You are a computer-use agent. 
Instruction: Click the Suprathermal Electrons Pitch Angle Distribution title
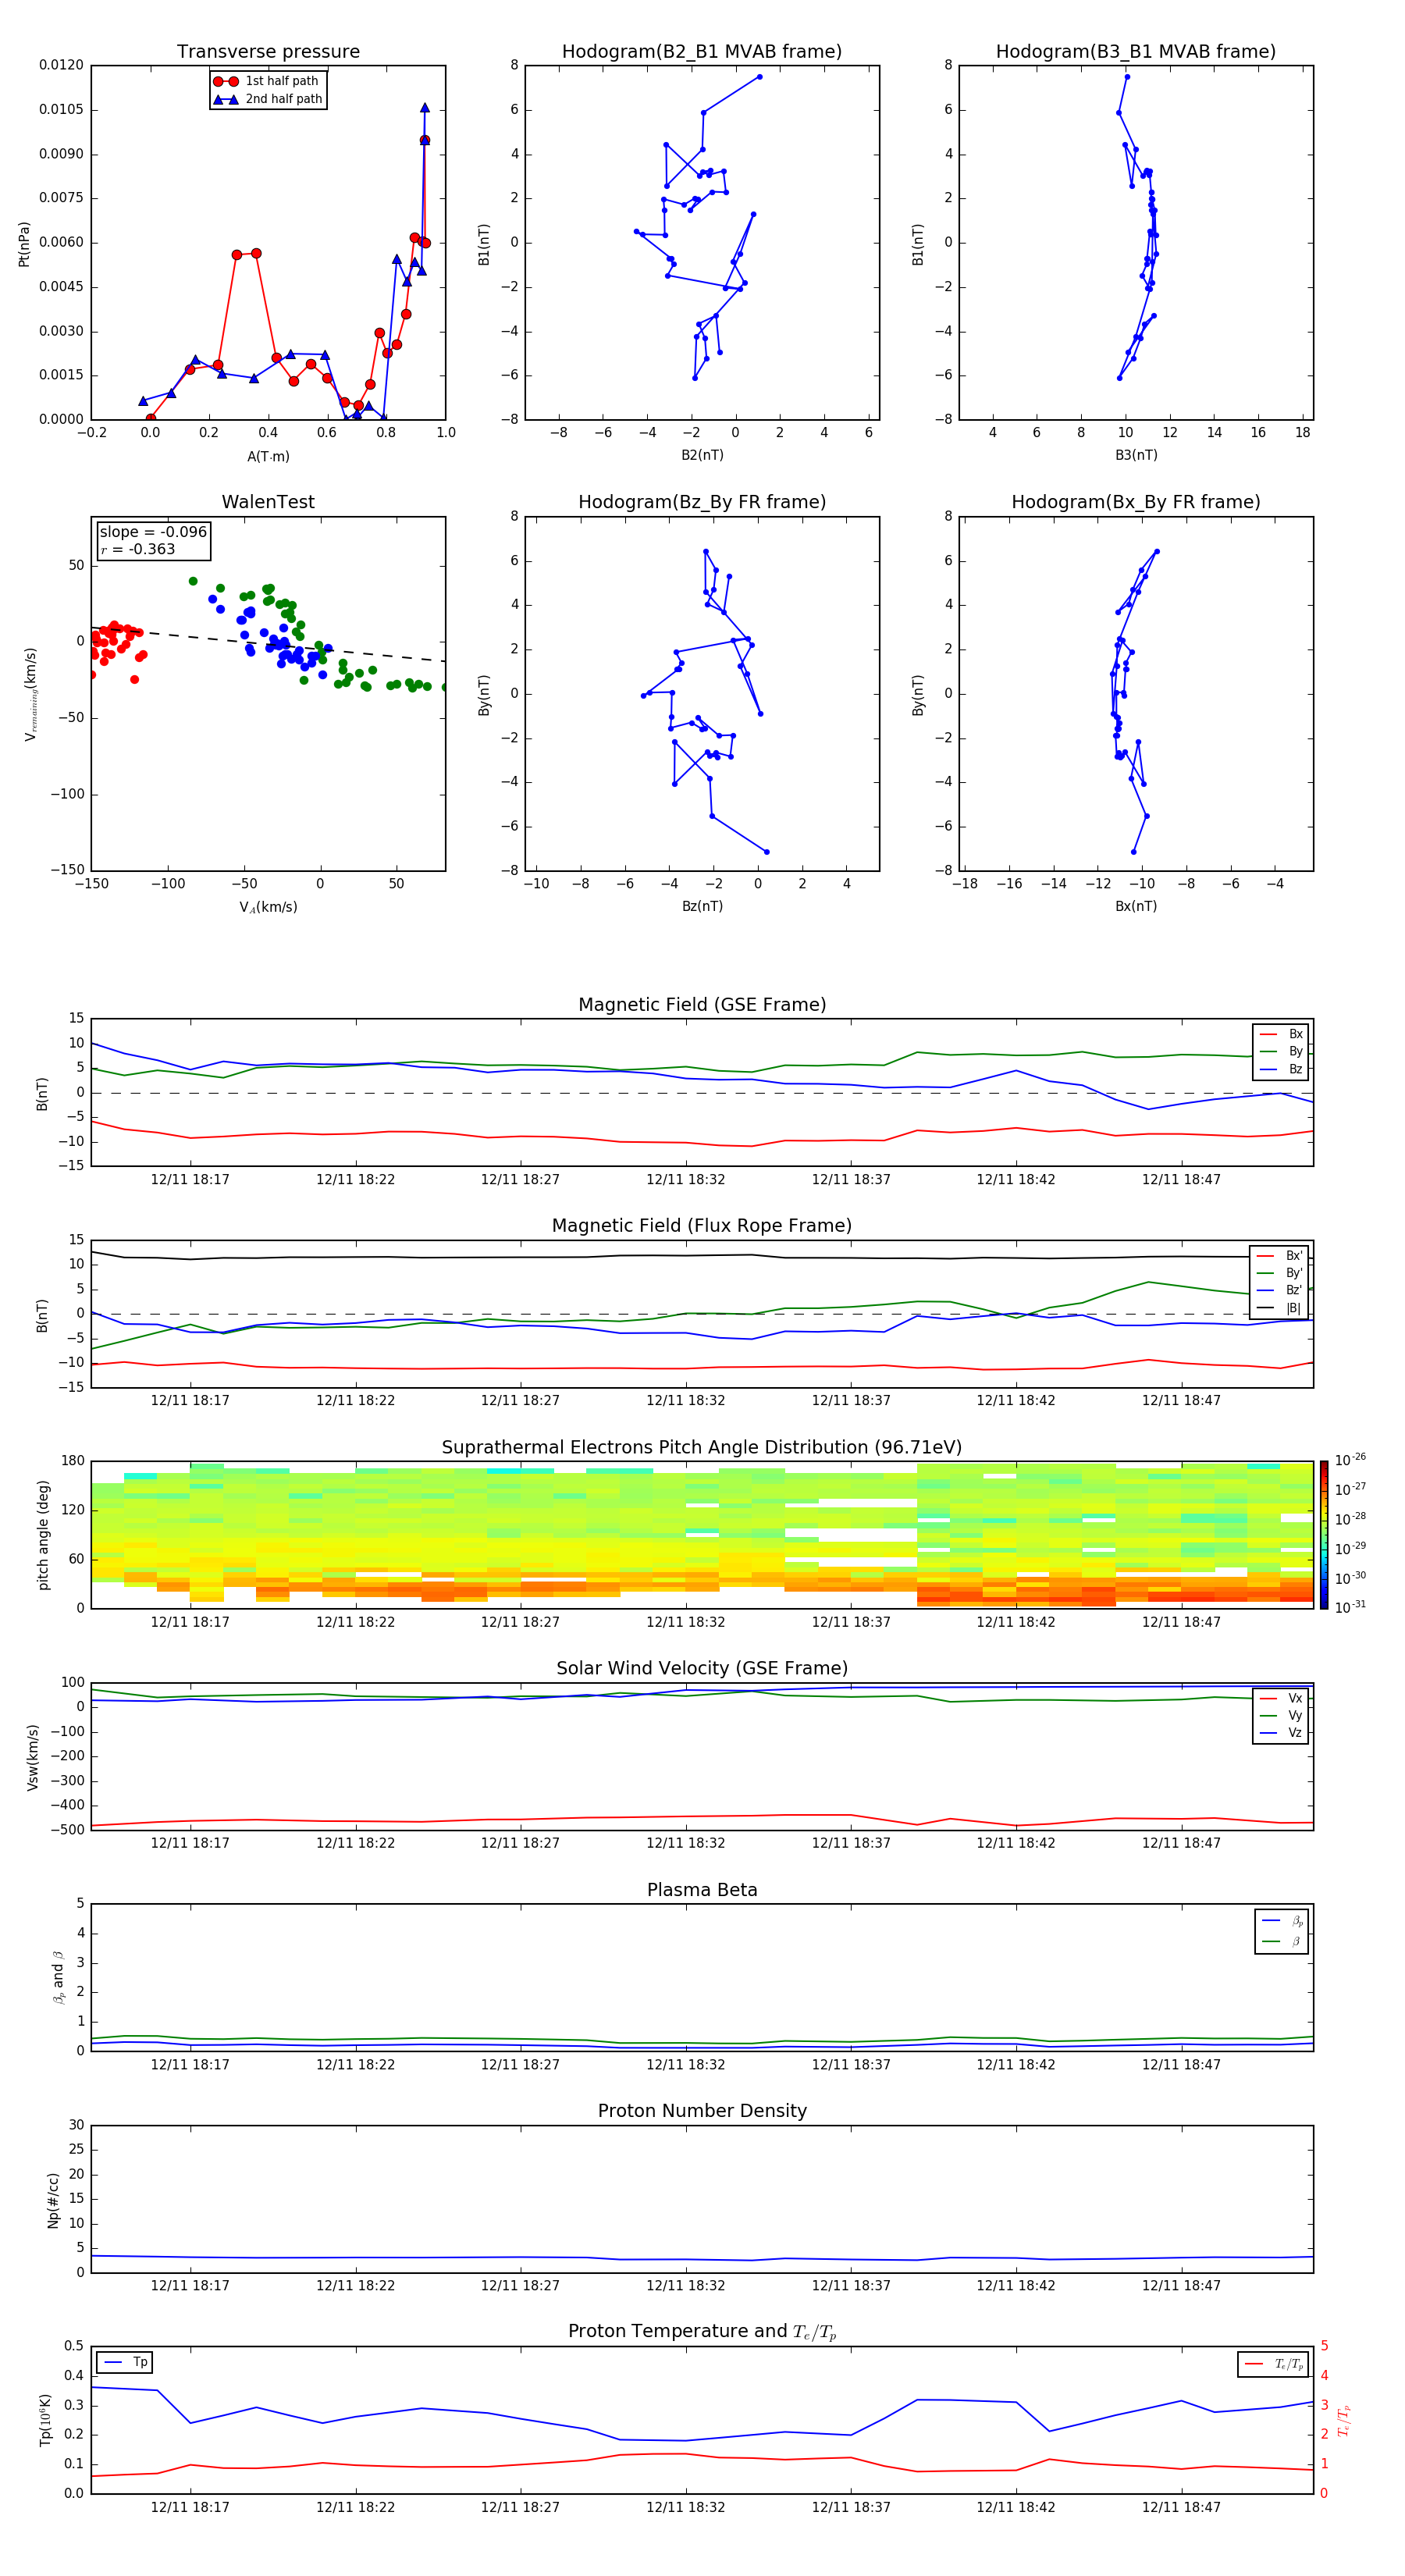click(702, 1448)
